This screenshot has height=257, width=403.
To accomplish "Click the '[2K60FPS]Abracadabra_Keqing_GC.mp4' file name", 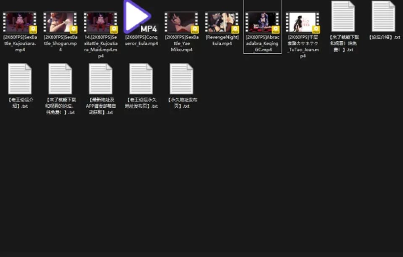I will (262, 43).
